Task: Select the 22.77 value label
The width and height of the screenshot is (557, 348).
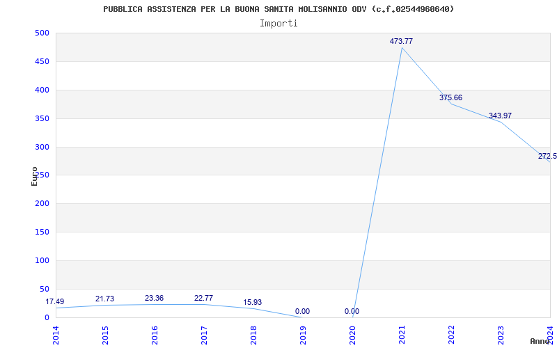Action: pos(203,299)
